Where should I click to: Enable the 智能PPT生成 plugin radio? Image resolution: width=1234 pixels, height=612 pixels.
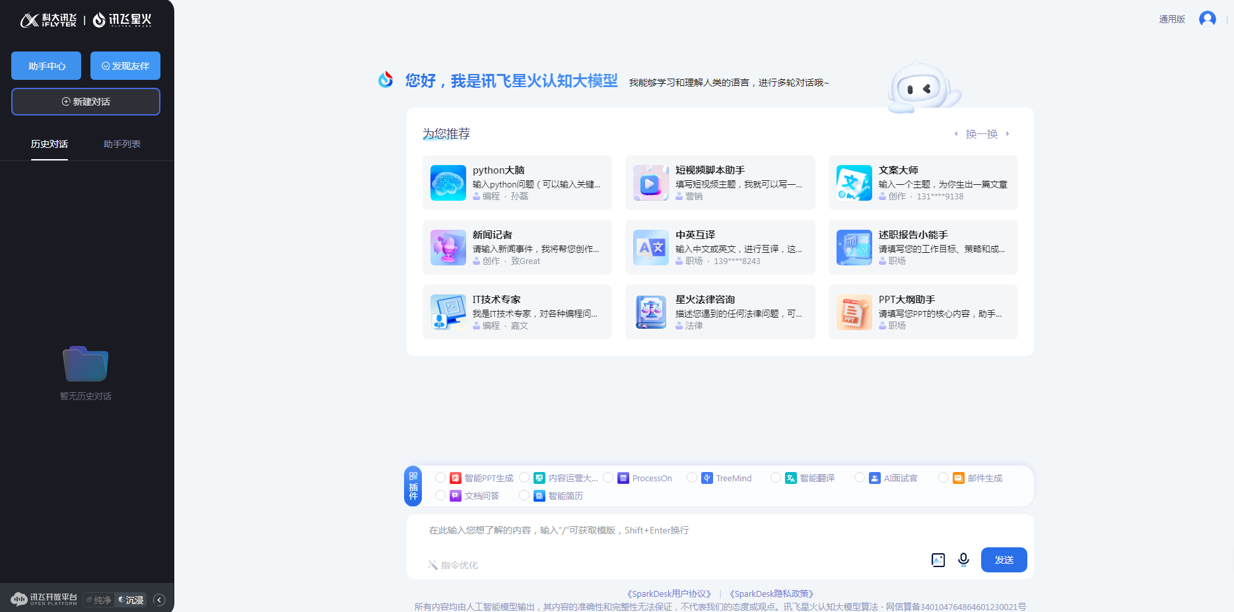click(440, 477)
